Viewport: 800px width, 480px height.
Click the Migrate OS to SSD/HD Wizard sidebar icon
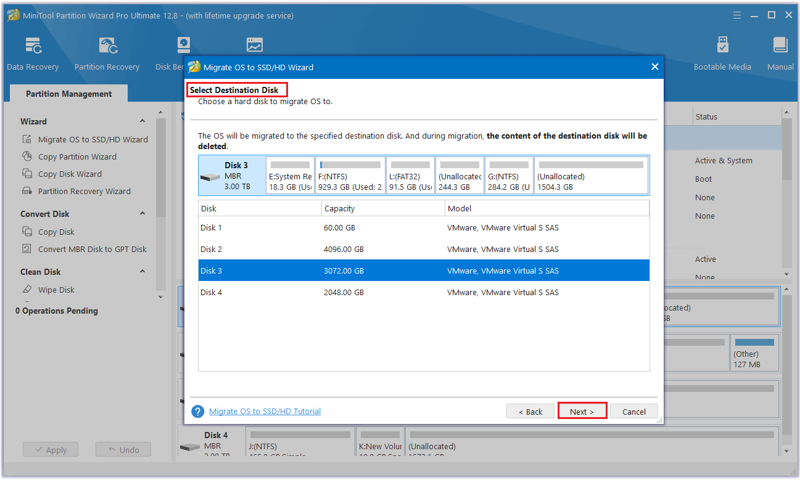pos(27,139)
